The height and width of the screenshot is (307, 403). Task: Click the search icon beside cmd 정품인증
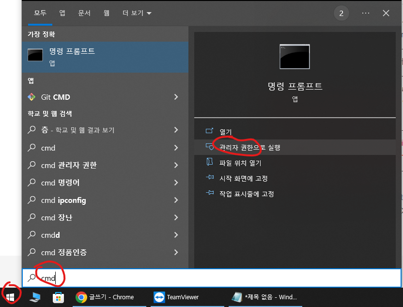point(31,252)
